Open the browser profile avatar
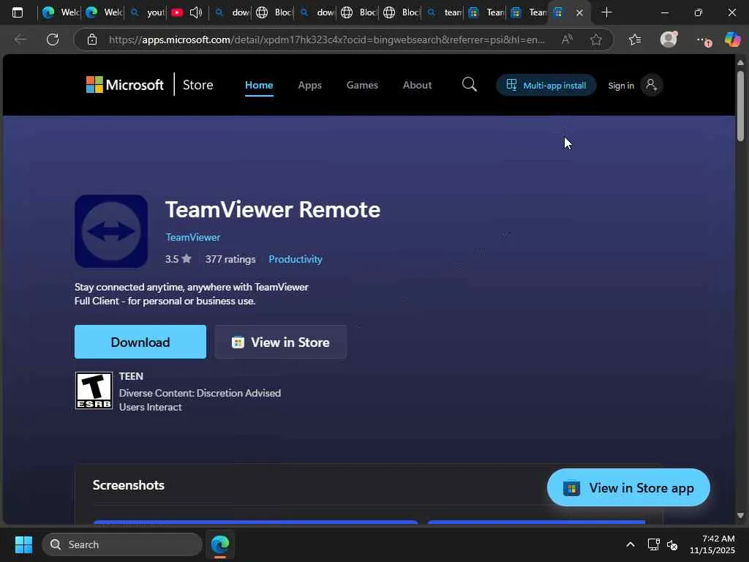749x562 pixels. pos(669,40)
